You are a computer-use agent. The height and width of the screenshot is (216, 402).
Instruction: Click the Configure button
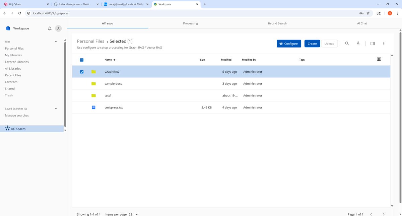coord(289,43)
